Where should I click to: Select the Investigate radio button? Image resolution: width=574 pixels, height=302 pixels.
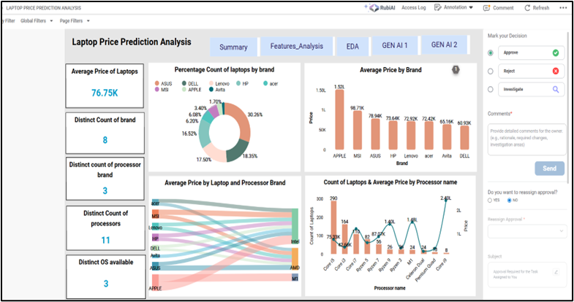(490, 89)
